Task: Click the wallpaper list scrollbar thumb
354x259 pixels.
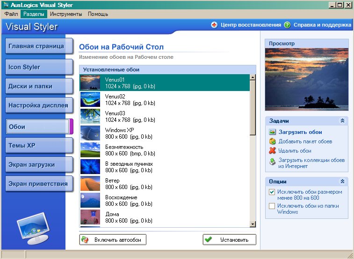Action: point(253,108)
